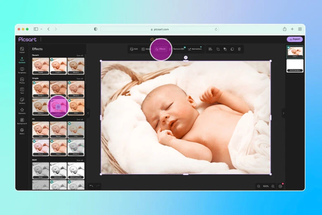Click the cloud save status icon
This screenshot has height=215, width=322.
click(152, 39)
